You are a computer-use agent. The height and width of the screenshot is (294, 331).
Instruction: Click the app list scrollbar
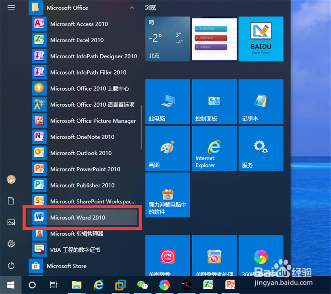coord(142,127)
